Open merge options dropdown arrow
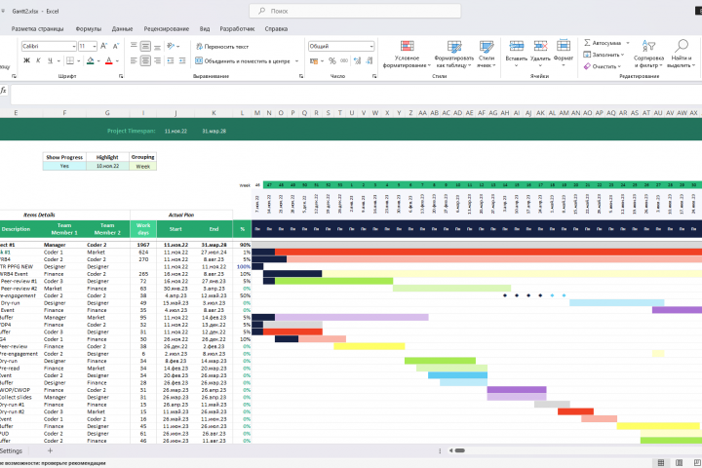702x468 pixels. (x=296, y=60)
